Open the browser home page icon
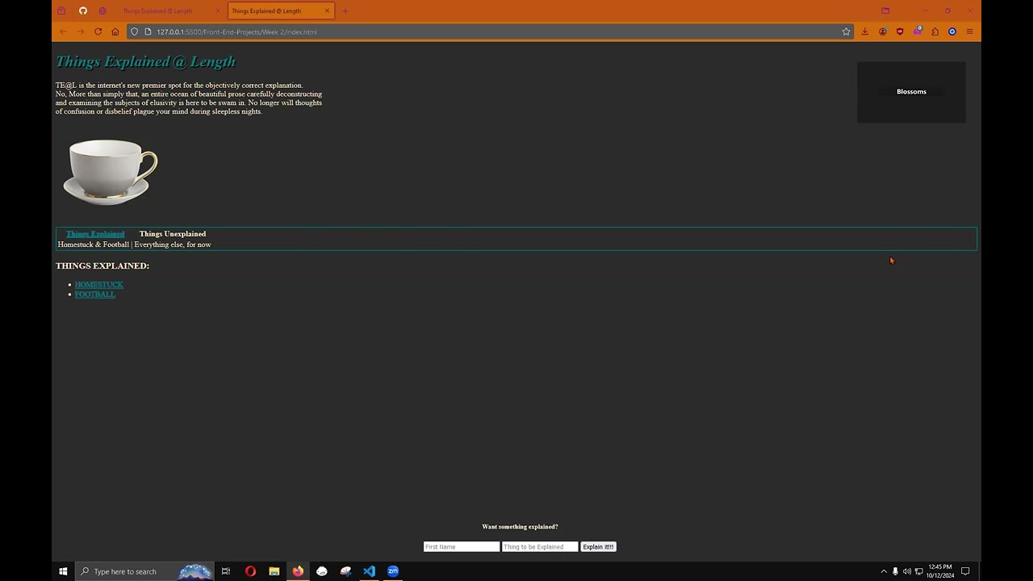 (x=115, y=31)
